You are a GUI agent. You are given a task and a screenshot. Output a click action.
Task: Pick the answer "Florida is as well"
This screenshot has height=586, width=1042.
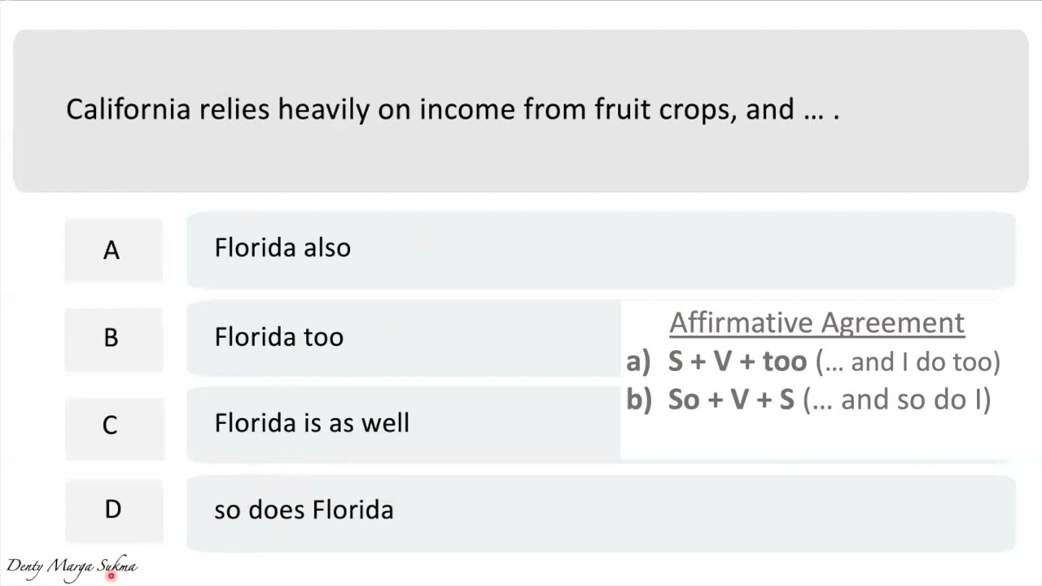312,423
